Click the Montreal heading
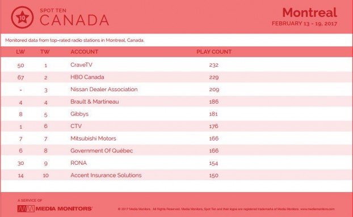The width and height of the screenshot is (353, 217). pos(309,12)
